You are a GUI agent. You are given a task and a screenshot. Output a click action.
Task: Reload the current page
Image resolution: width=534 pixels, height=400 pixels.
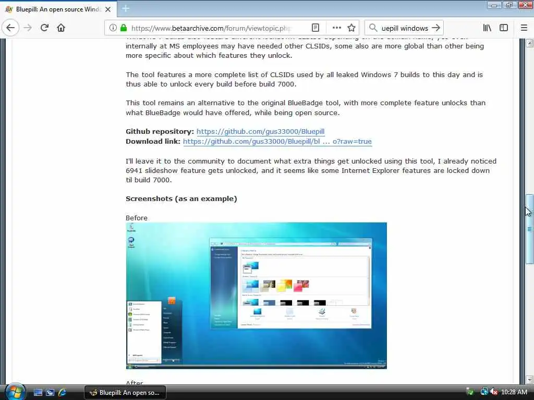tap(44, 28)
